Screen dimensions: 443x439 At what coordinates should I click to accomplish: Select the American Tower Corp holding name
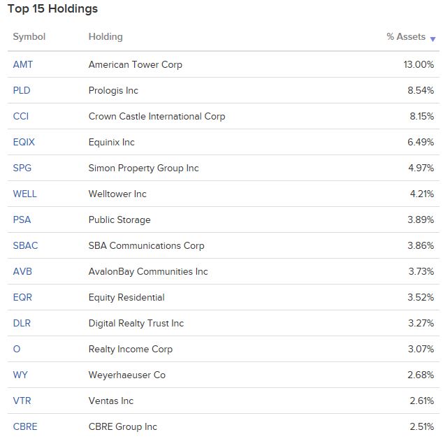point(136,65)
